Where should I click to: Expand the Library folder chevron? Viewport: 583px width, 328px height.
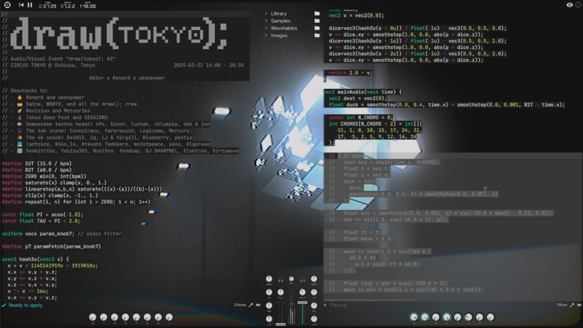pos(266,13)
